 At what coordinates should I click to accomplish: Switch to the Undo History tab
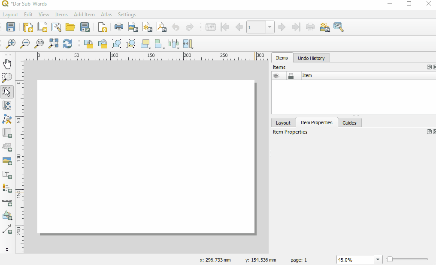311,58
